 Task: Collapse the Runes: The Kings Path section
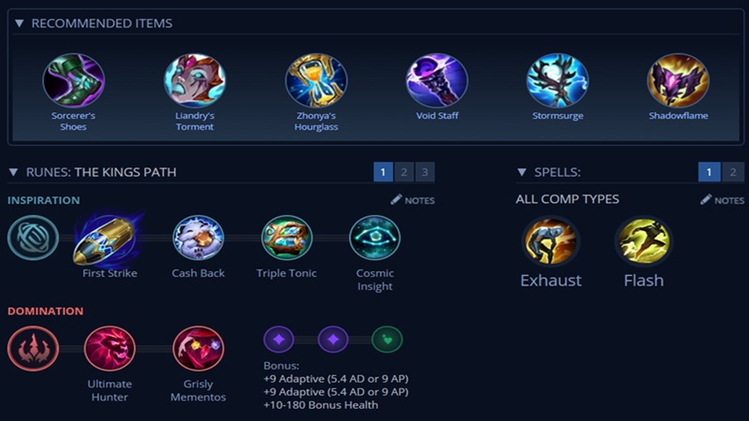coord(13,172)
